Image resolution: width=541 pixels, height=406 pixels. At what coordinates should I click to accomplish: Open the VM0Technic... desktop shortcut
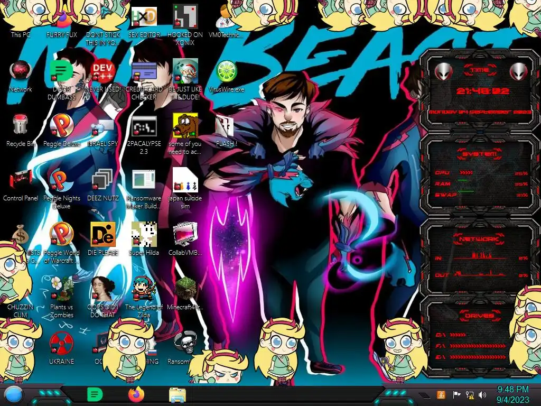coord(226,17)
